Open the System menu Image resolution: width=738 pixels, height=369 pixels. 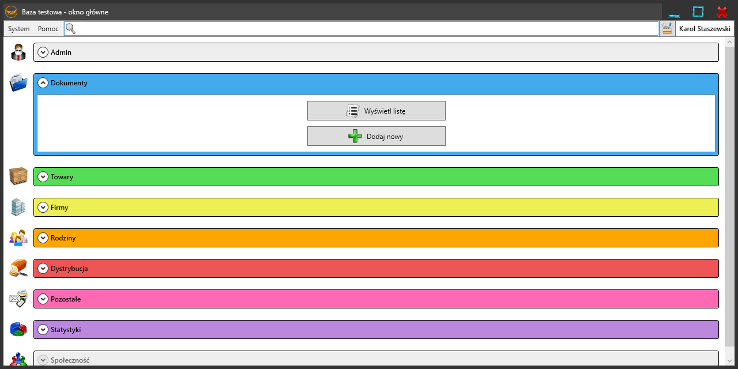pyautogui.click(x=19, y=29)
